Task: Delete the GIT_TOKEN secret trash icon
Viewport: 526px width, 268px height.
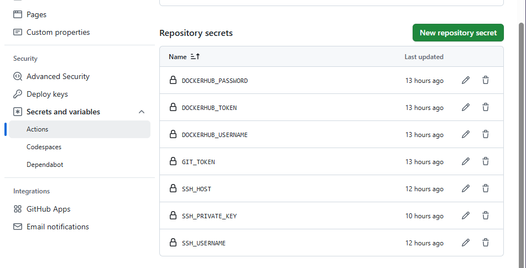Action: 486,161
